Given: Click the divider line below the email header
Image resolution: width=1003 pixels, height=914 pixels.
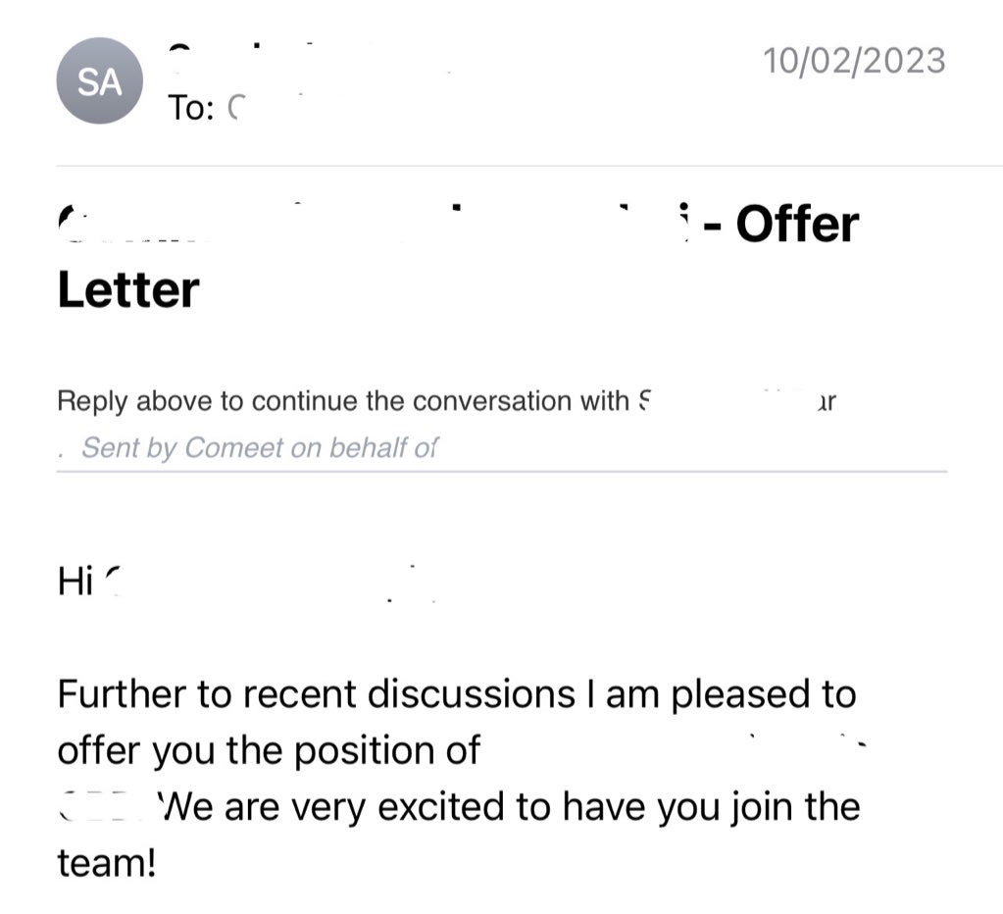Looking at the screenshot, I should pyautogui.click(x=529, y=166).
